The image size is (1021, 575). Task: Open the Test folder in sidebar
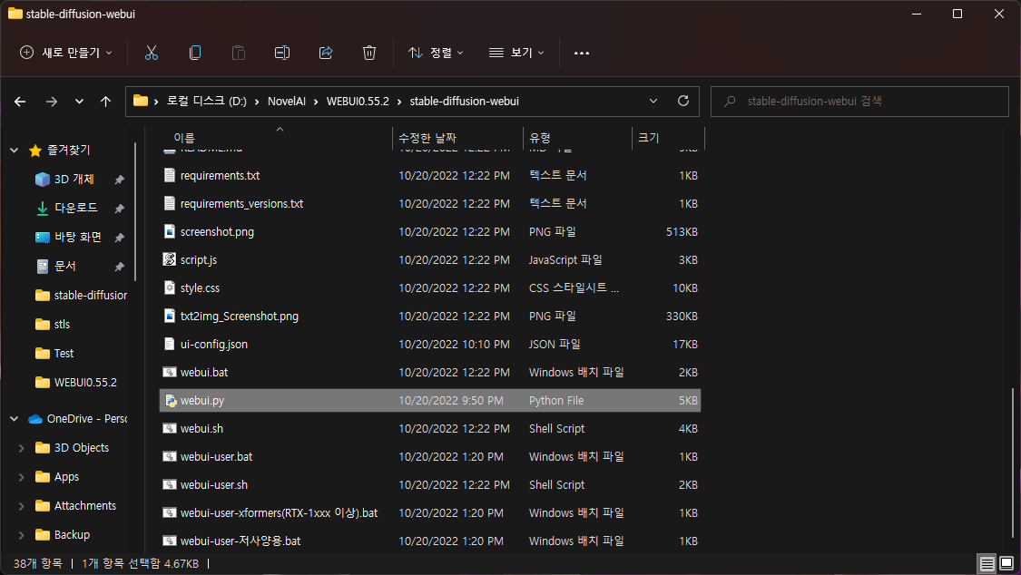(x=64, y=353)
